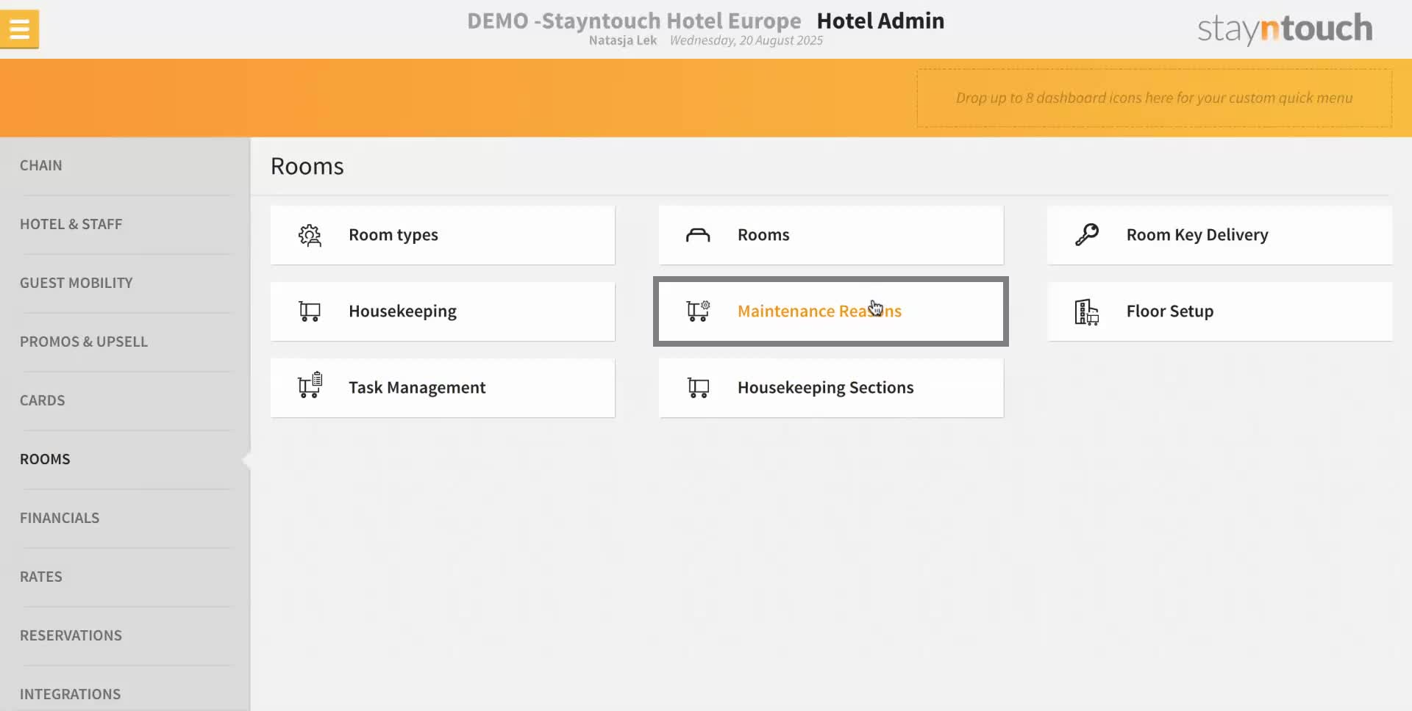Open Reservations in the sidebar
Screen dimensions: 1412x711
click(125, 636)
